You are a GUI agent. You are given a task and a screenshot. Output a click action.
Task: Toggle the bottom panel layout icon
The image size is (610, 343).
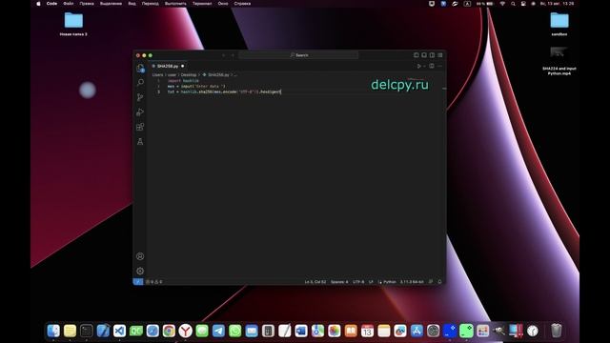[424, 55]
